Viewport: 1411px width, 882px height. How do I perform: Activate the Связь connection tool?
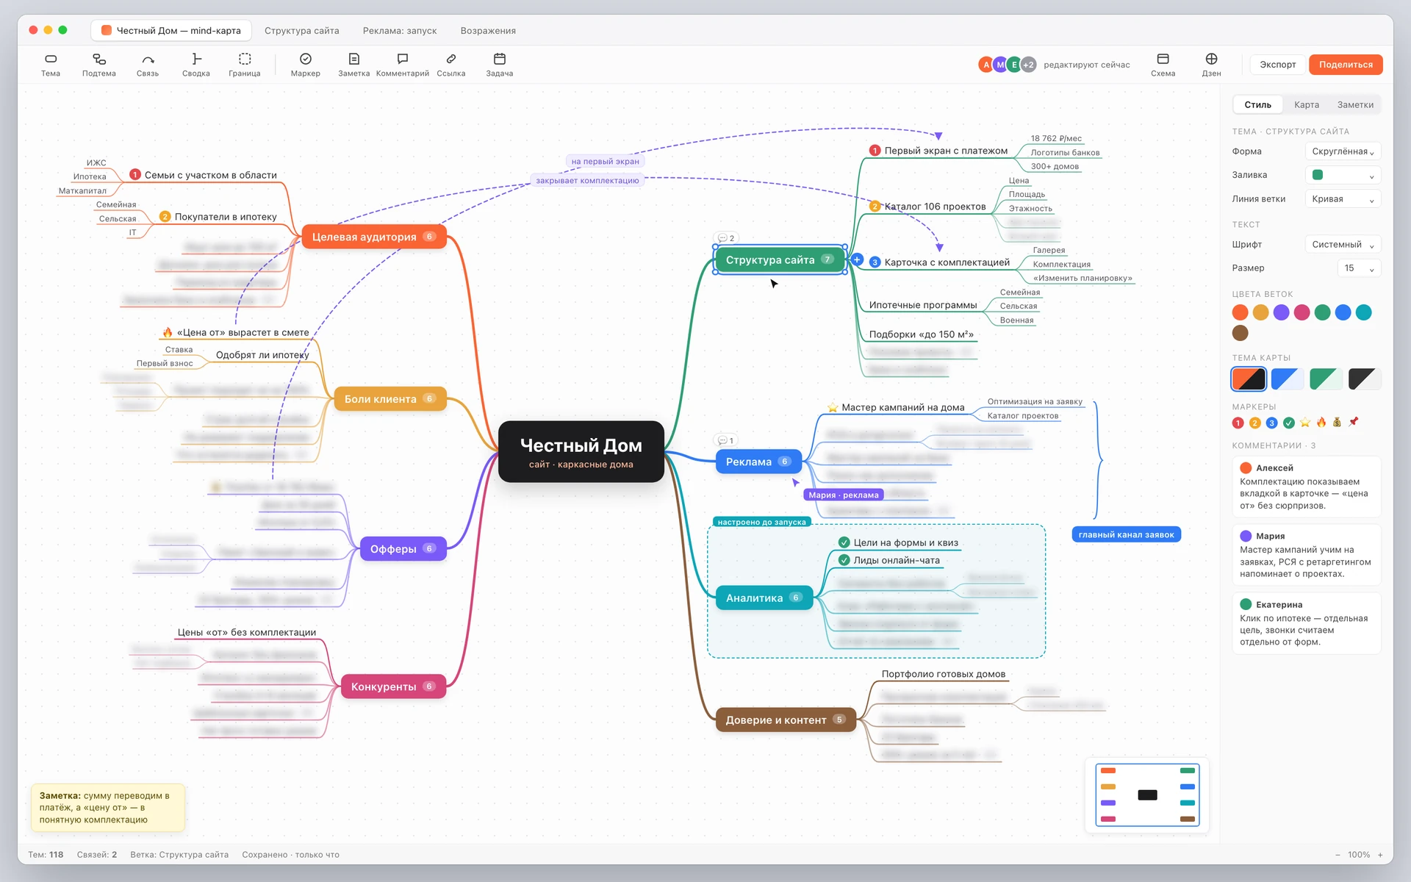(x=148, y=59)
